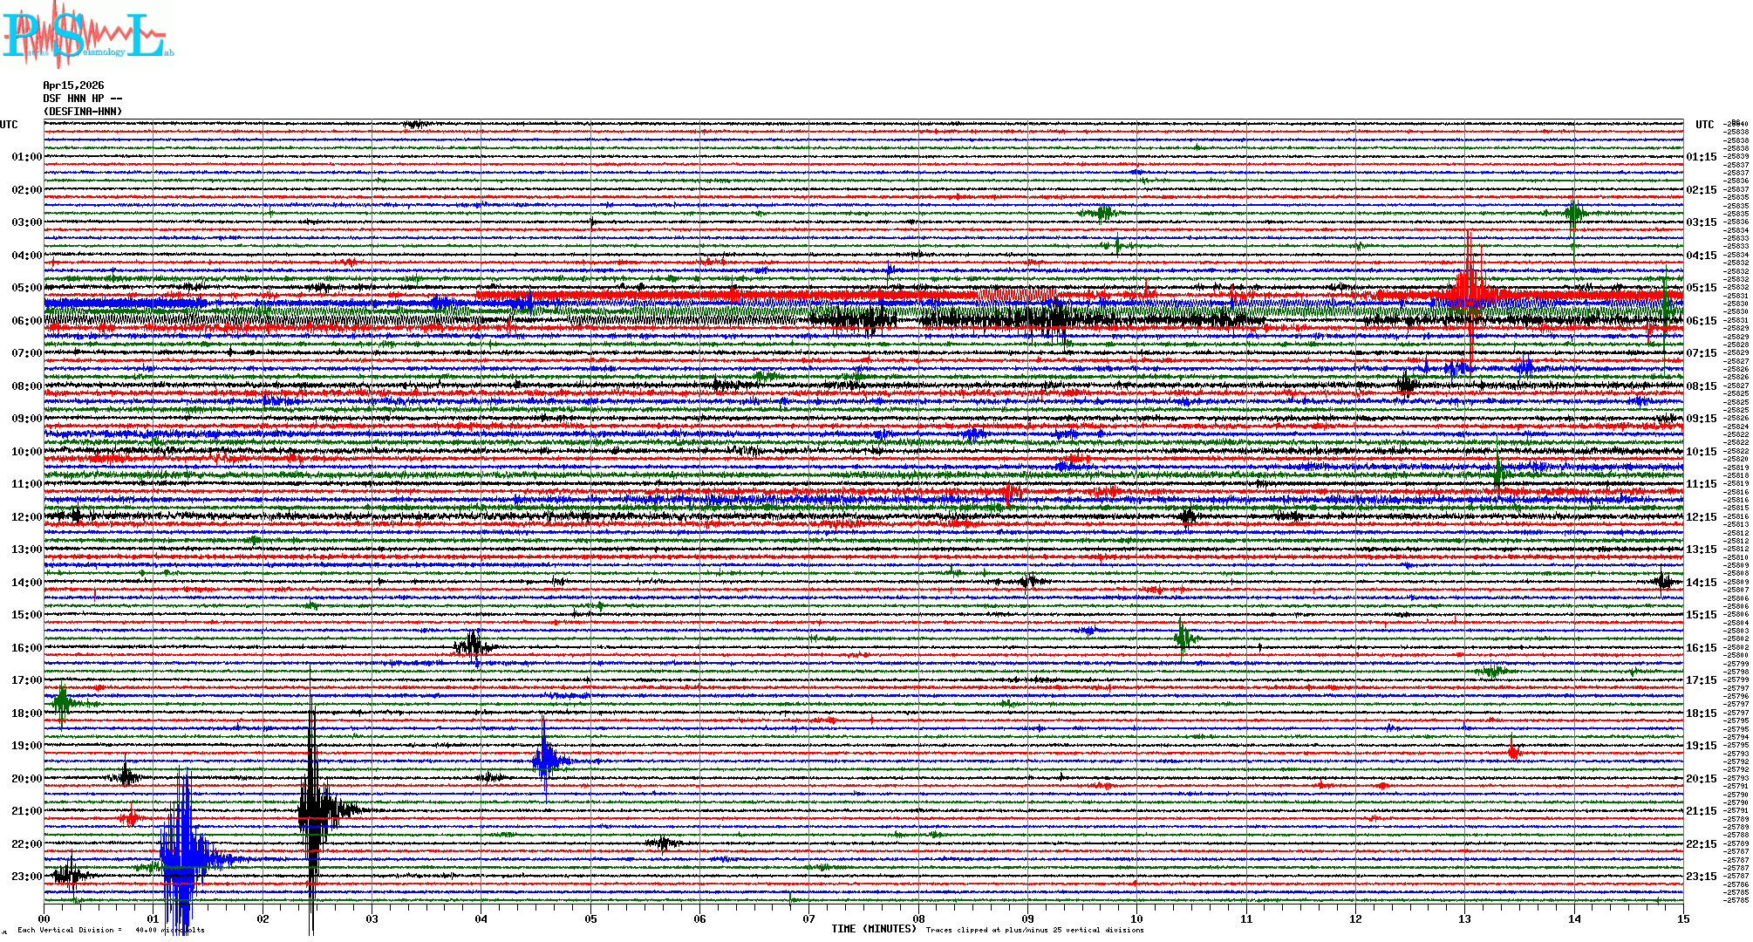Select the 12:00 UTC row label
The height and width of the screenshot is (942, 1753).
click(26, 517)
